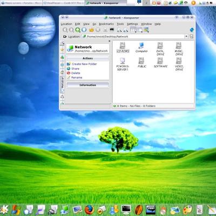This screenshot has width=216, height=216.
Task: Click the Zoom In magnifier icon
Action: (119, 30)
